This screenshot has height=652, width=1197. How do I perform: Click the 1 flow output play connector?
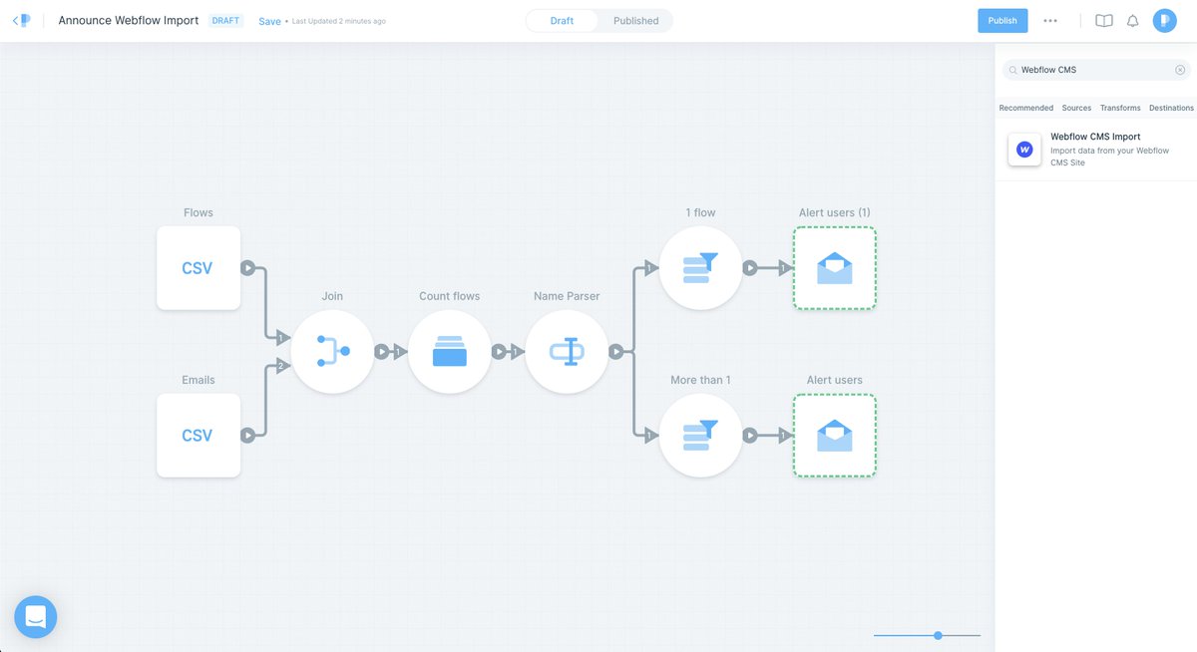[x=750, y=267]
